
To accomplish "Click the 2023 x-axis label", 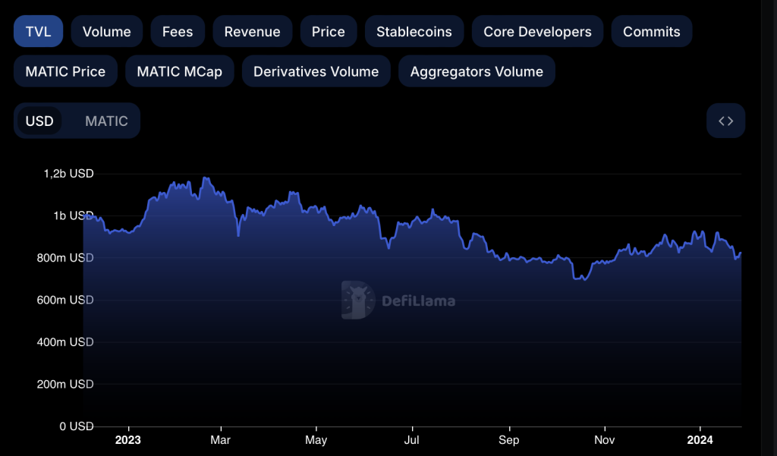I will [x=127, y=440].
